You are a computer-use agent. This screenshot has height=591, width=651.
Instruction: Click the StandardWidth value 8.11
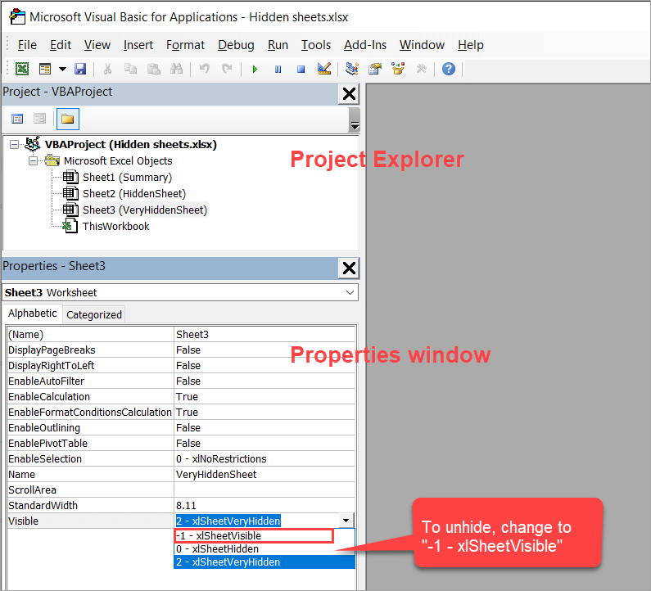click(x=264, y=505)
